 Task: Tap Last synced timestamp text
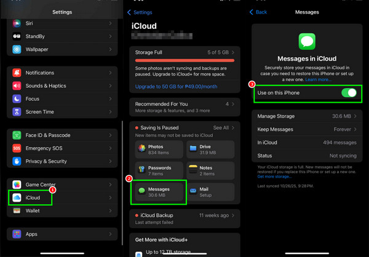coord(285,186)
